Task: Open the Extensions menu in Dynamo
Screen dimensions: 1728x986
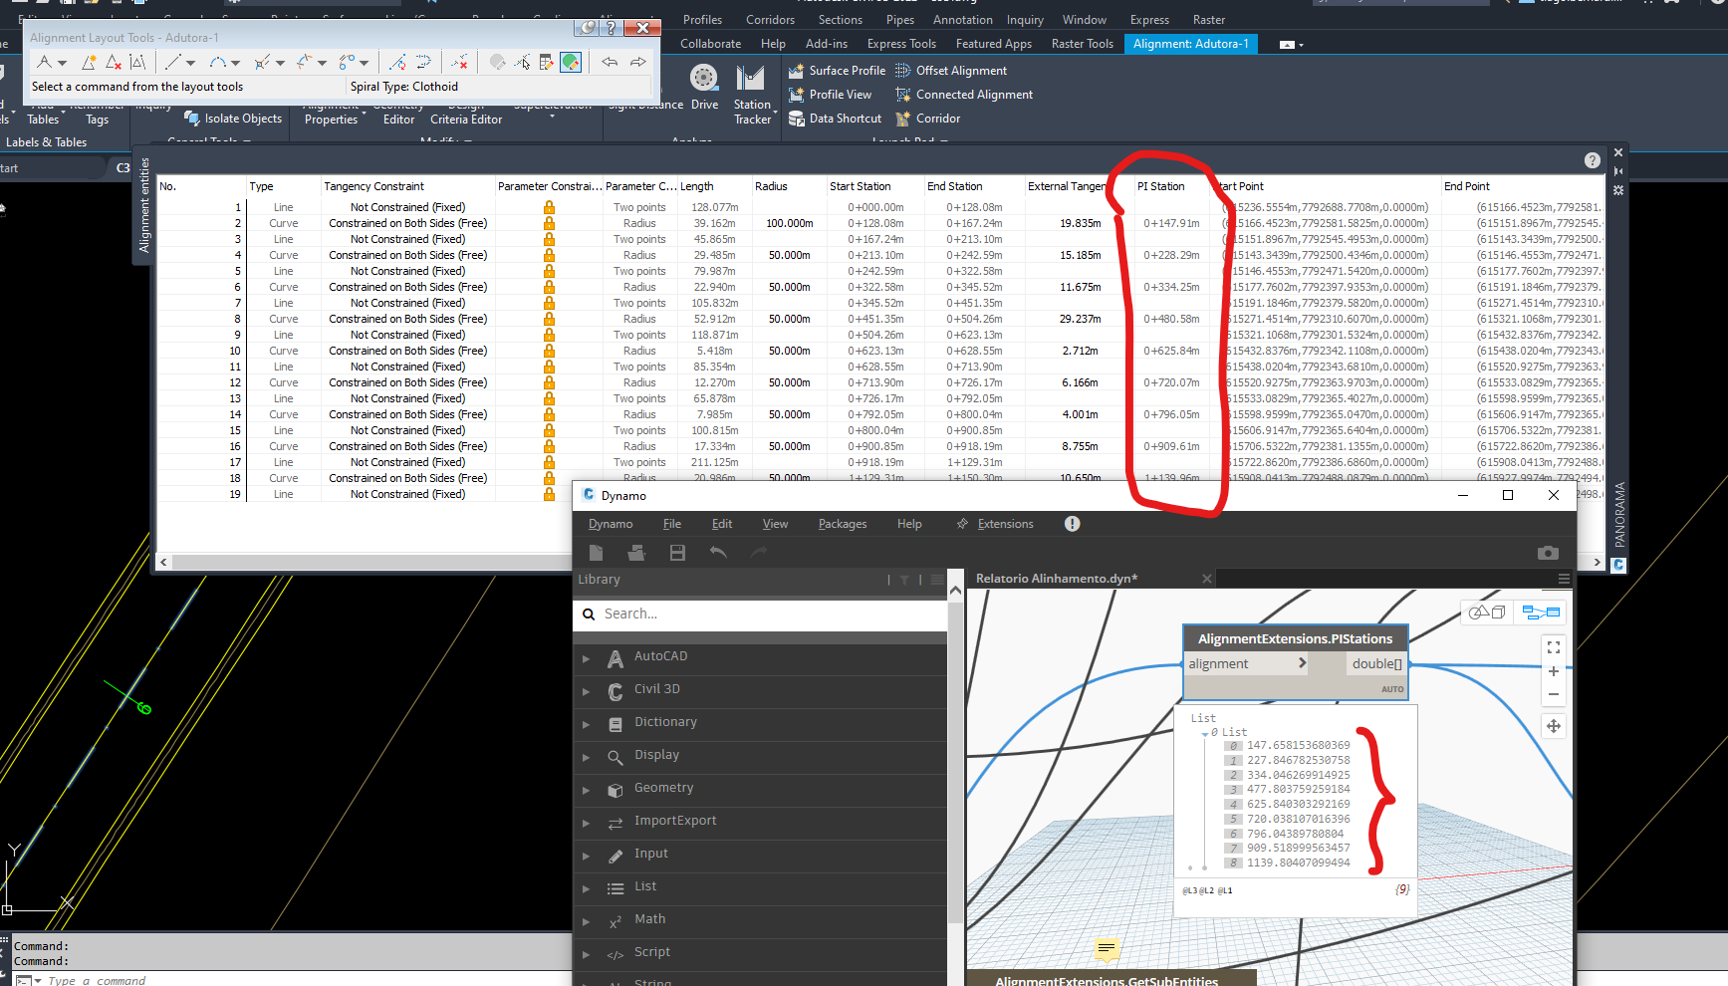Action: click(x=995, y=524)
